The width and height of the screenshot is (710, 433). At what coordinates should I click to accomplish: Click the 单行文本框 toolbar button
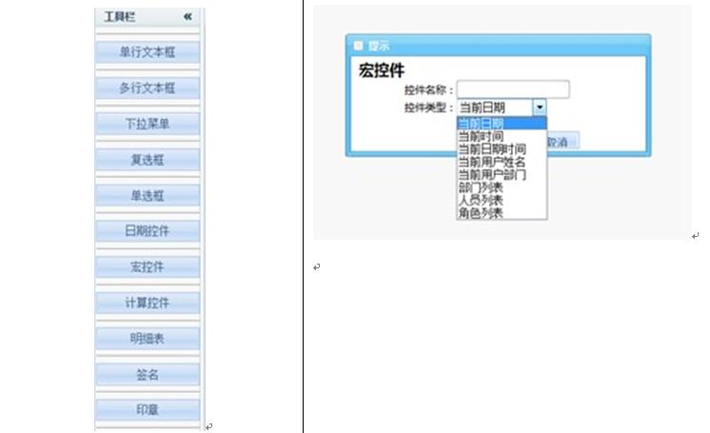click(x=148, y=52)
